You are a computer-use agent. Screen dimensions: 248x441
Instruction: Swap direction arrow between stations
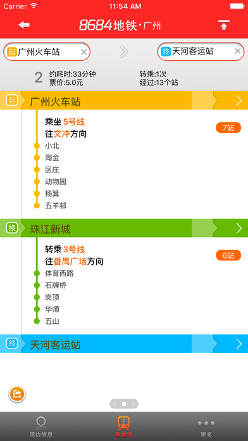tap(123, 51)
